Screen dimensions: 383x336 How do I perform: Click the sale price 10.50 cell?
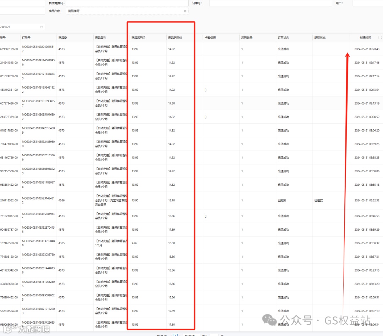click(x=172, y=243)
